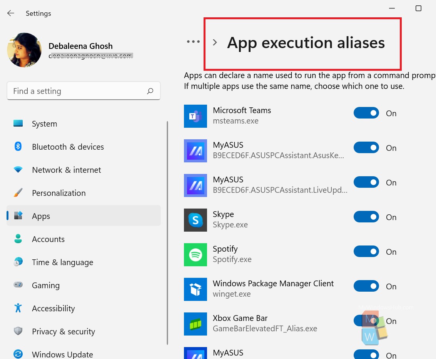This screenshot has height=359, width=436.
Task: Open the Accounts section
Action: click(48, 239)
